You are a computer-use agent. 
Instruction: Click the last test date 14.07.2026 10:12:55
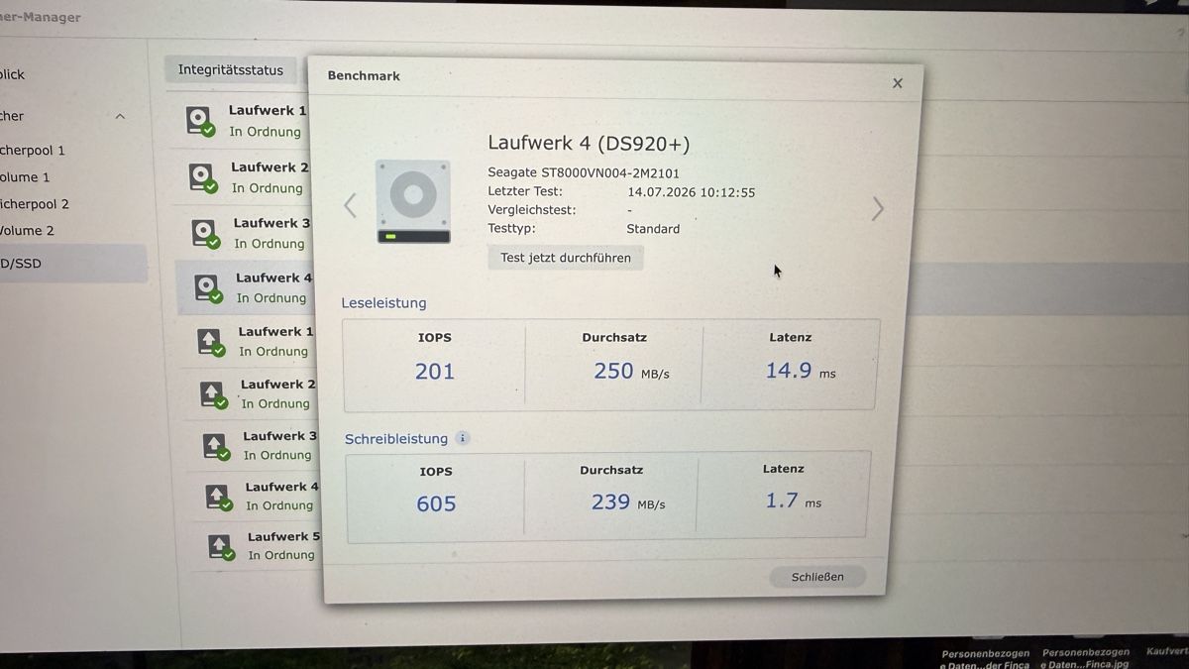click(x=692, y=192)
